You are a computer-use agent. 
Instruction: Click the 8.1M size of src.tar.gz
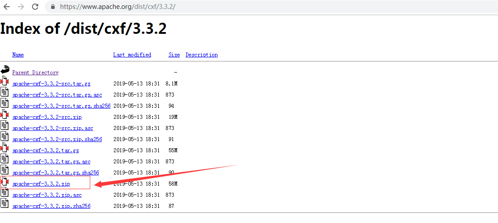(171, 84)
